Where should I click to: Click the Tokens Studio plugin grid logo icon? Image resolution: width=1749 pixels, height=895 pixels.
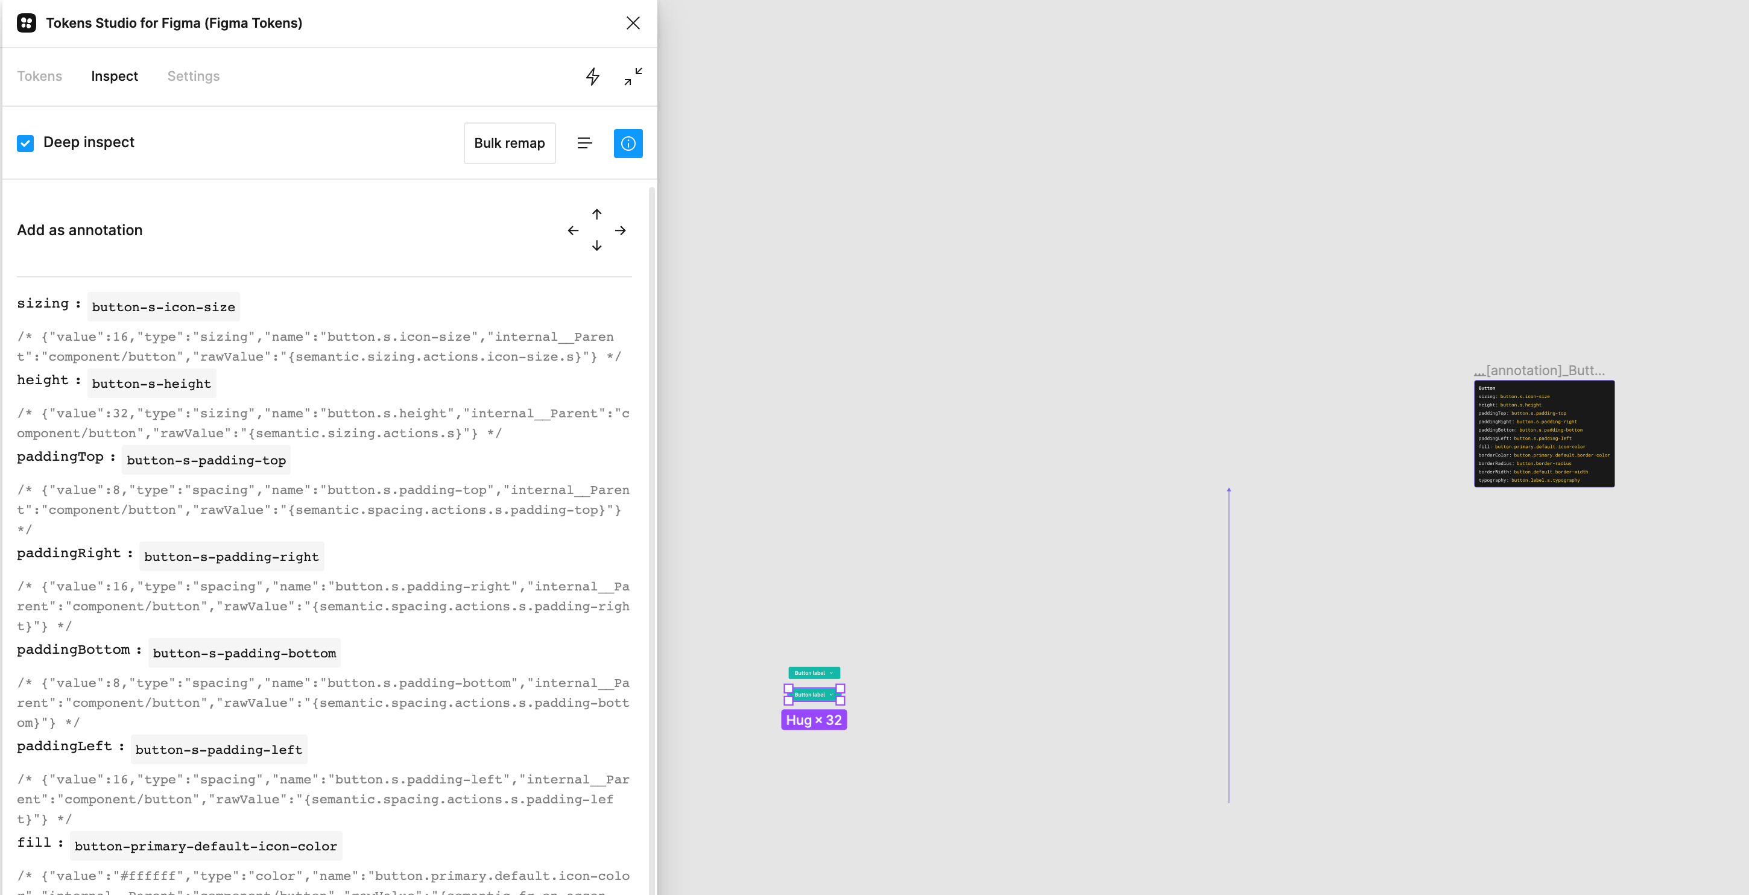pyautogui.click(x=26, y=22)
